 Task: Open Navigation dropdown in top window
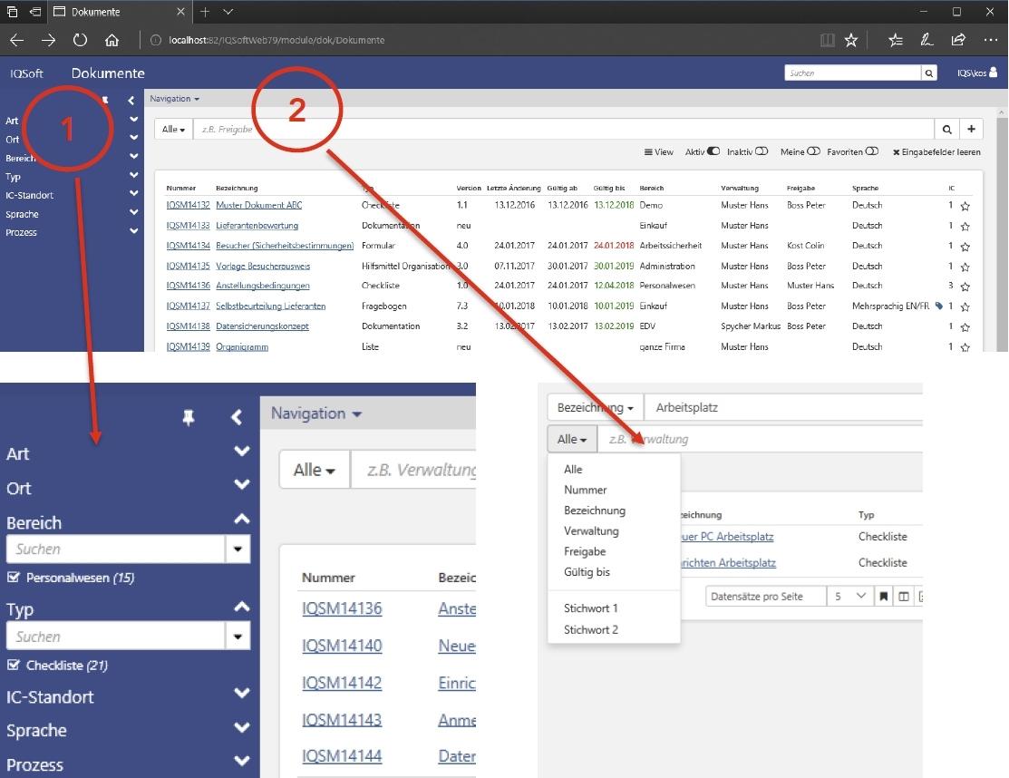click(x=174, y=99)
